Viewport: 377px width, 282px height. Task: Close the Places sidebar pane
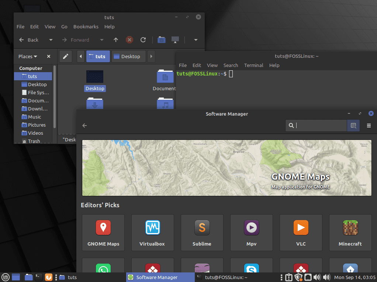[x=49, y=56]
